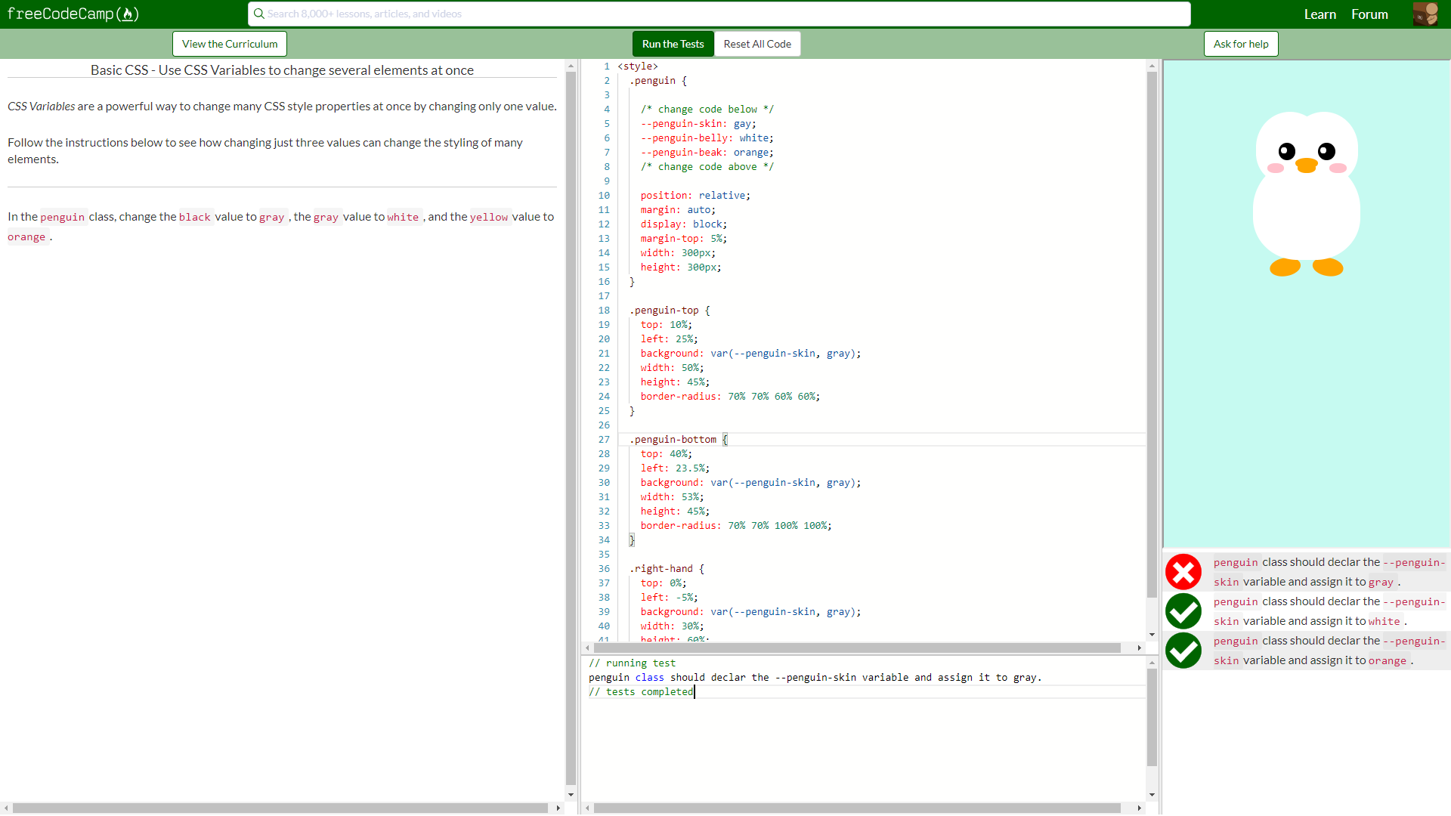Open the Forum menu item

coord(1369,14)
